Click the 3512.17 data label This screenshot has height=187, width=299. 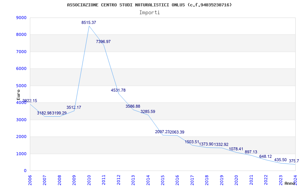74,107
